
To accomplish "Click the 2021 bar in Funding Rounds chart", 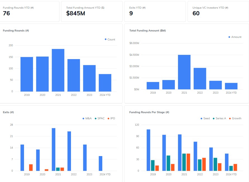I will 58,70.
